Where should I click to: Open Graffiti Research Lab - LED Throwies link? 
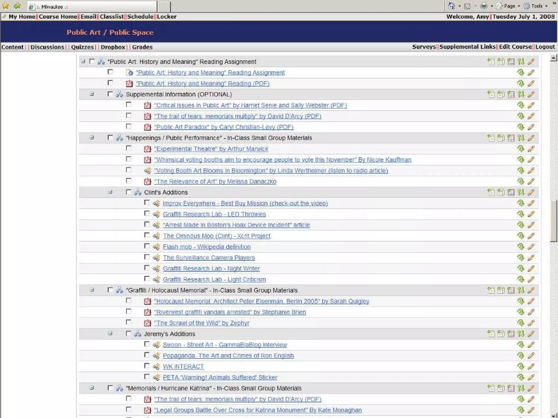click(x=214, y=214)
